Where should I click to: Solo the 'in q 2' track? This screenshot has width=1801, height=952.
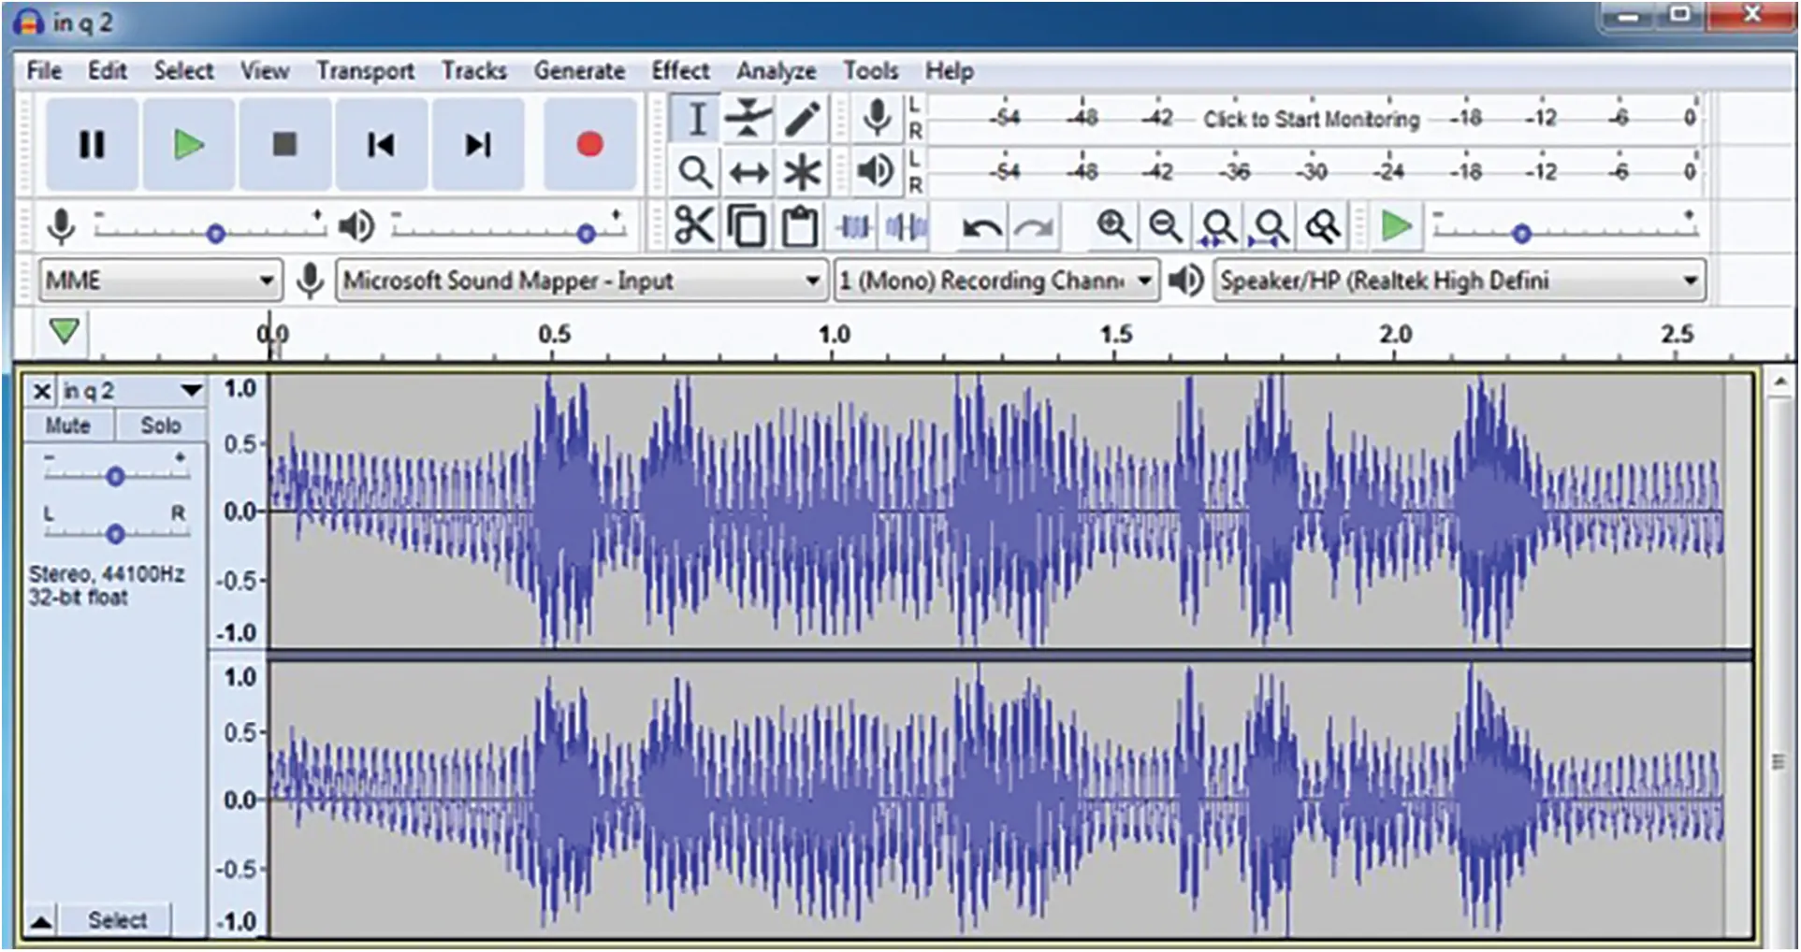(160, 426)
